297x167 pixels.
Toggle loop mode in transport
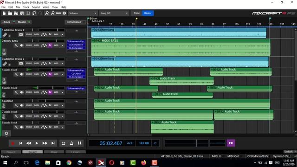(64, 143)
